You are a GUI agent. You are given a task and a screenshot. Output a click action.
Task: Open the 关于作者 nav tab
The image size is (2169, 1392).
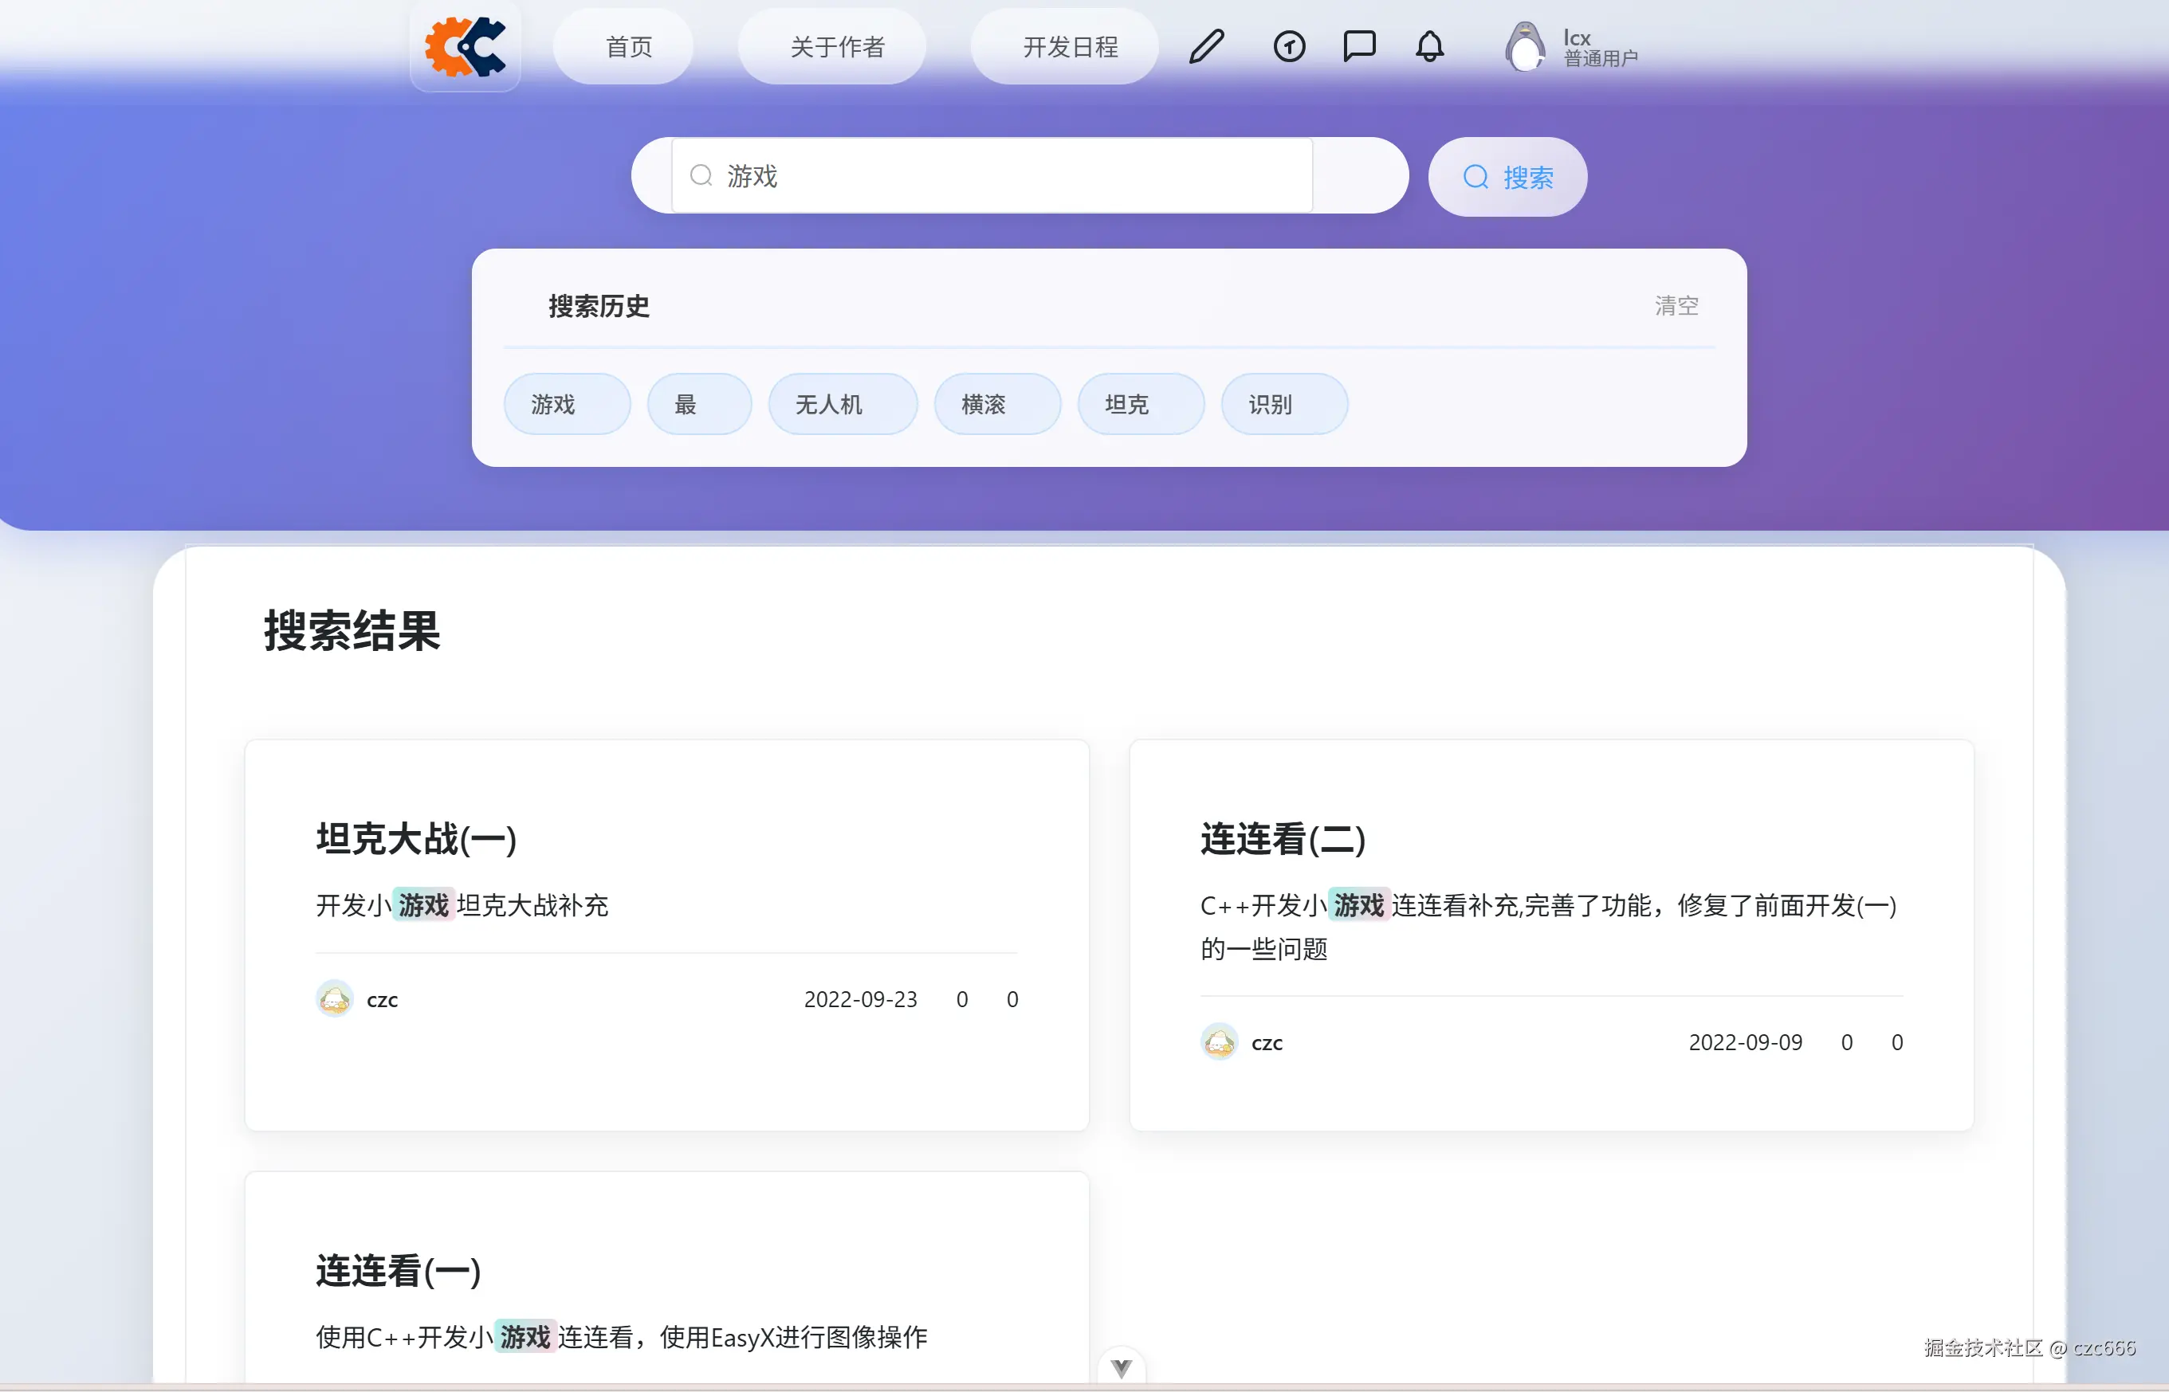pyautogui.click(x=835, y=47)
